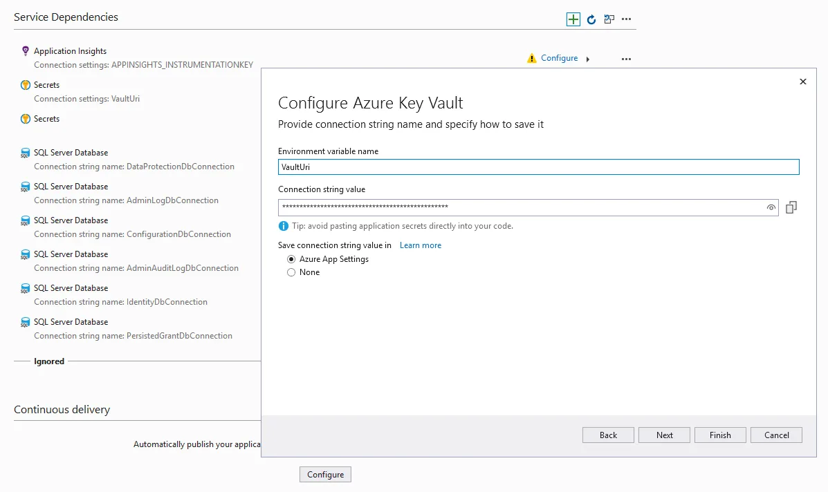
Task: Click the Finish button
Action: (720, 435)
